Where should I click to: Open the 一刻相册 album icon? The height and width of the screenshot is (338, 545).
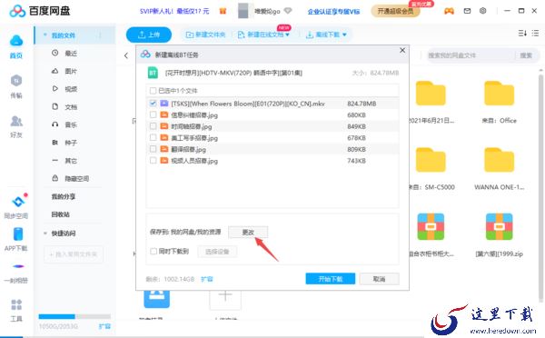click(18, 267)
